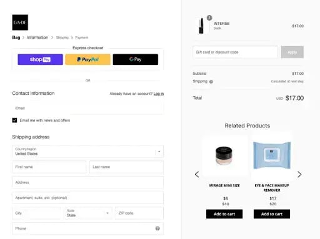
Task: Focus the City field
Action: point(37,213)
